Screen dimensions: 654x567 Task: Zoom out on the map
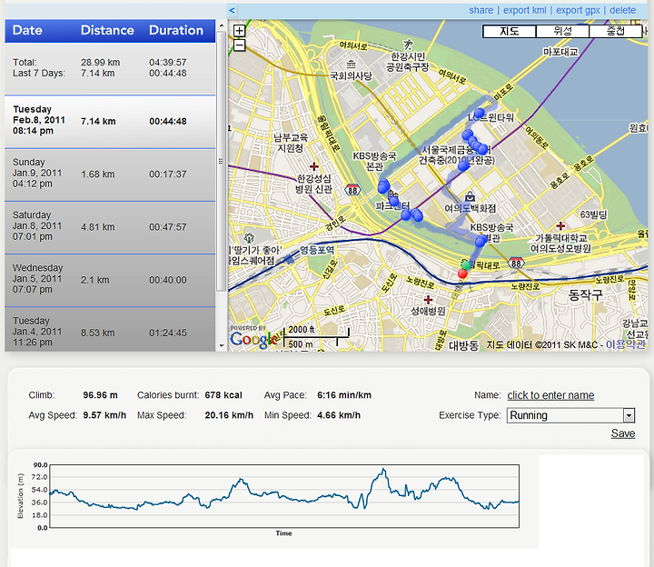pyautogui.click(x=240, y=45)
